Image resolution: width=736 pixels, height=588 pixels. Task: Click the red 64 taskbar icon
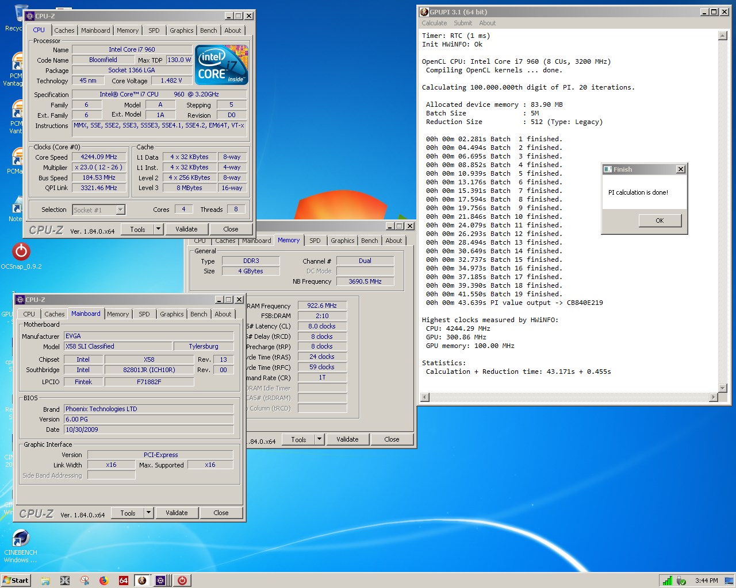(123, 581)
